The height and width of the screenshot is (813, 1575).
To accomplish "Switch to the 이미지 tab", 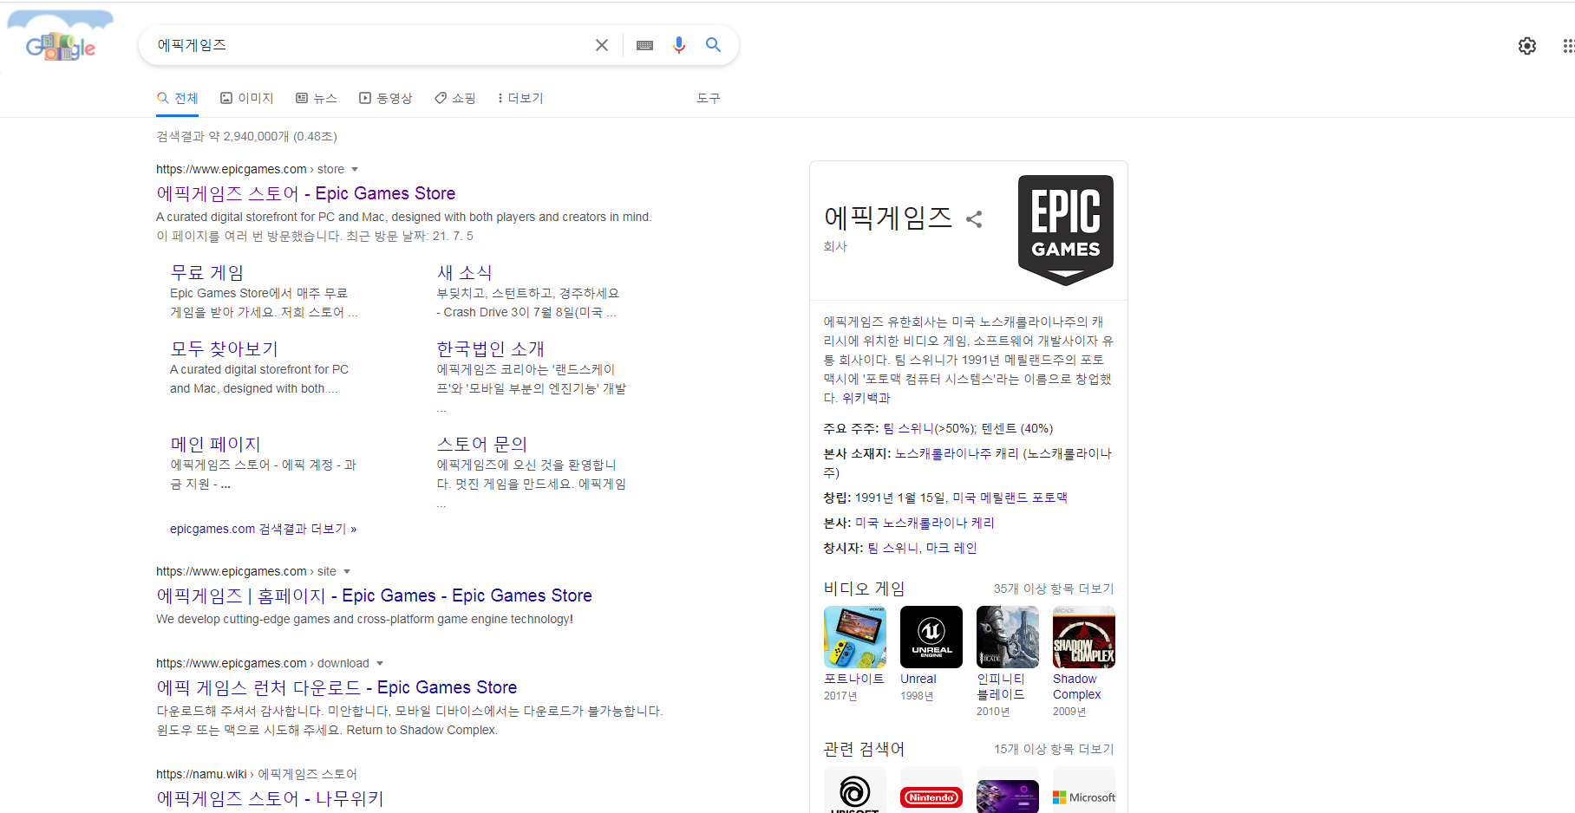I will [247, 98].
